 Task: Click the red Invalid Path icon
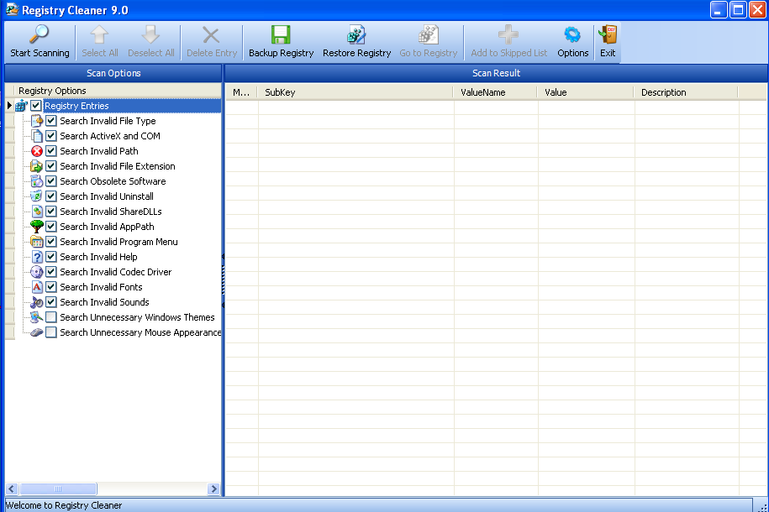click(x=37, y=151)
